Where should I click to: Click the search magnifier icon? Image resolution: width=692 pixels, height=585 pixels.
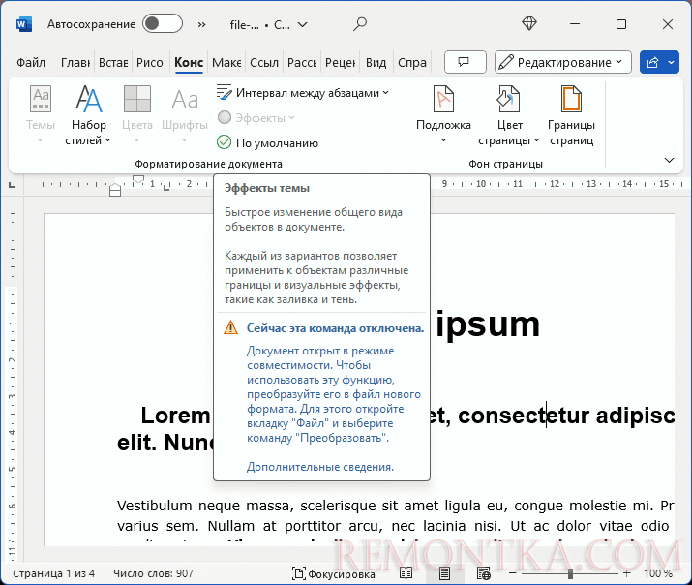pyautogui.click(x=360, y=24)
